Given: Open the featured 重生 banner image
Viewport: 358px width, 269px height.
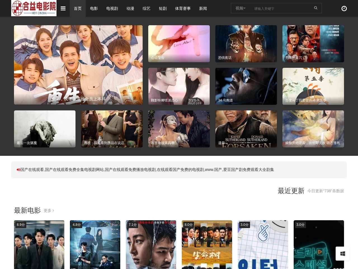Looking at the screenshot, I should click(x=78, y=65).
